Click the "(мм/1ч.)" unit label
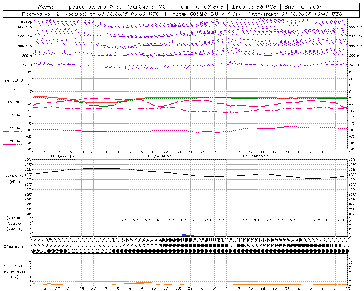 15,229
